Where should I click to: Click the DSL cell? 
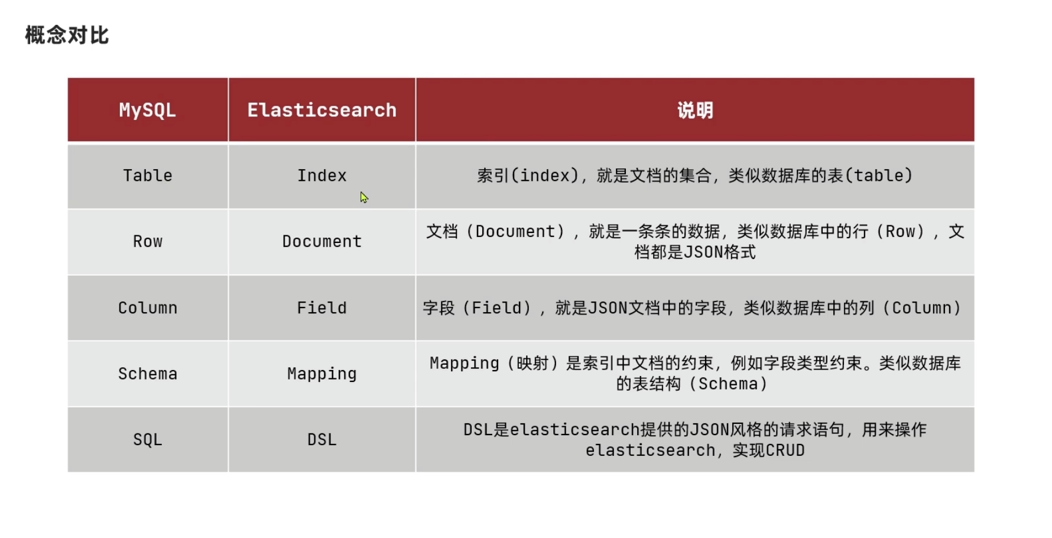(322, 440)
